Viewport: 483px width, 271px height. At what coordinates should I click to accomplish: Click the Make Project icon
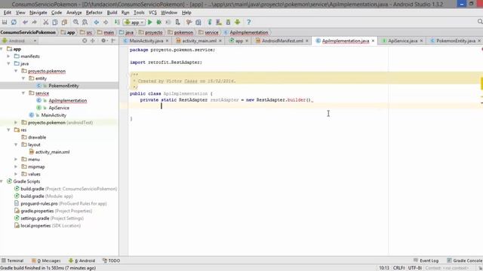[x=117, y=22]
